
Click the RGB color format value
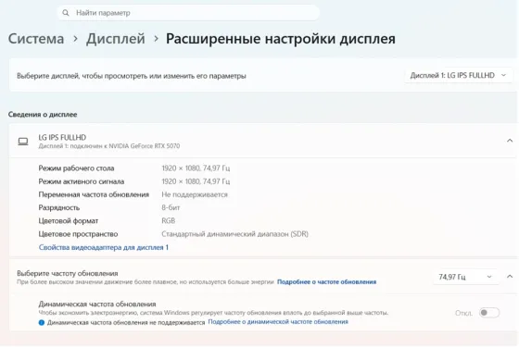pyautogui.click(x=169, y=221)
